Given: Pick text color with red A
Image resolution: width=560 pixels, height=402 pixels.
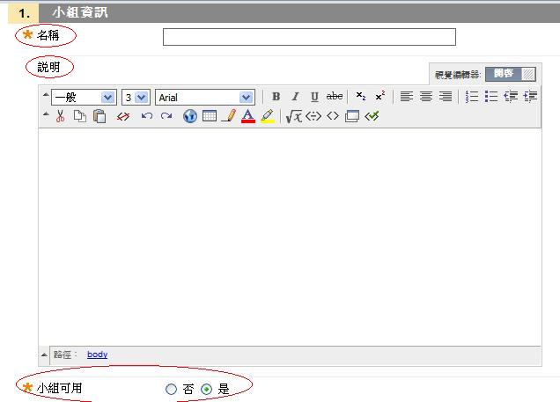Looking at the screenshot, I should [x=247, y=116].
